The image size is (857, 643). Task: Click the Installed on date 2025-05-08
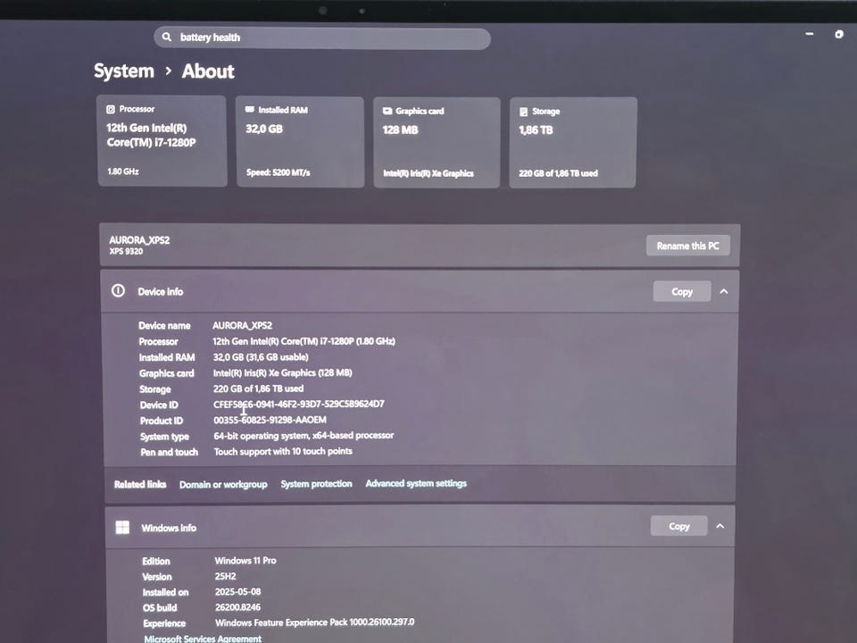(237, 591)
